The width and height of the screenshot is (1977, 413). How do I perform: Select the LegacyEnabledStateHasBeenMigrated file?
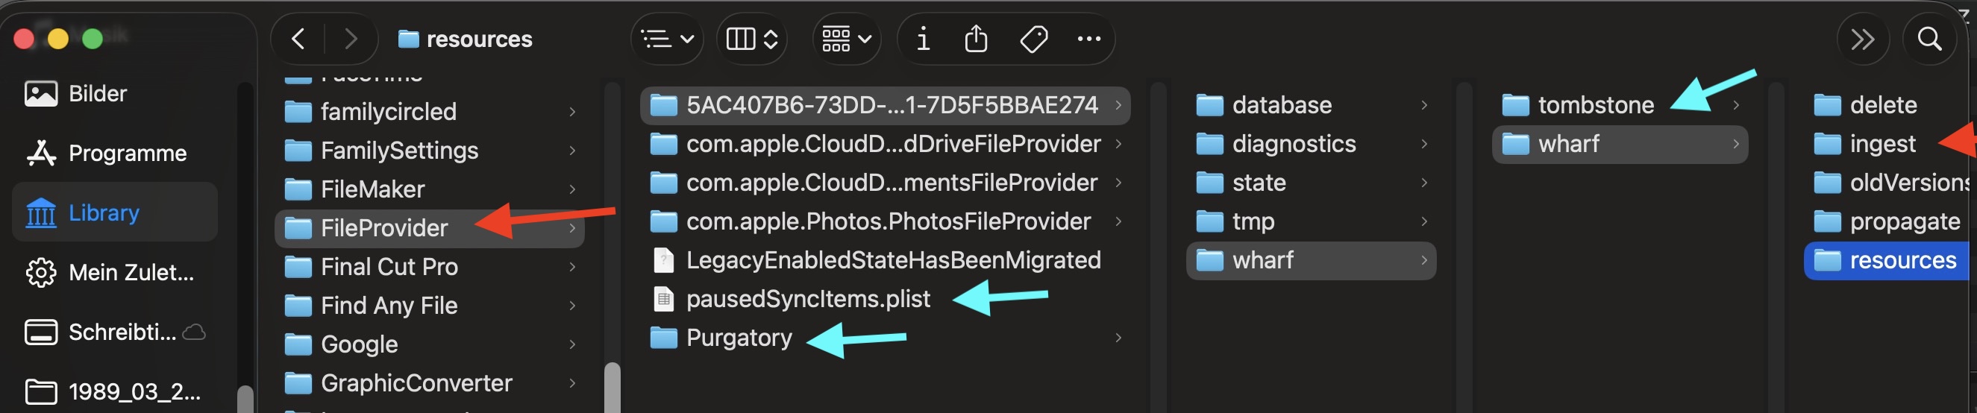coord(892,260)
